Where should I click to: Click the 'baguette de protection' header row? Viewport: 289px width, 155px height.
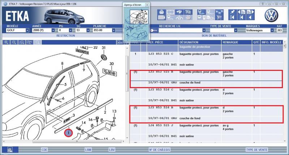click(206, 48)
